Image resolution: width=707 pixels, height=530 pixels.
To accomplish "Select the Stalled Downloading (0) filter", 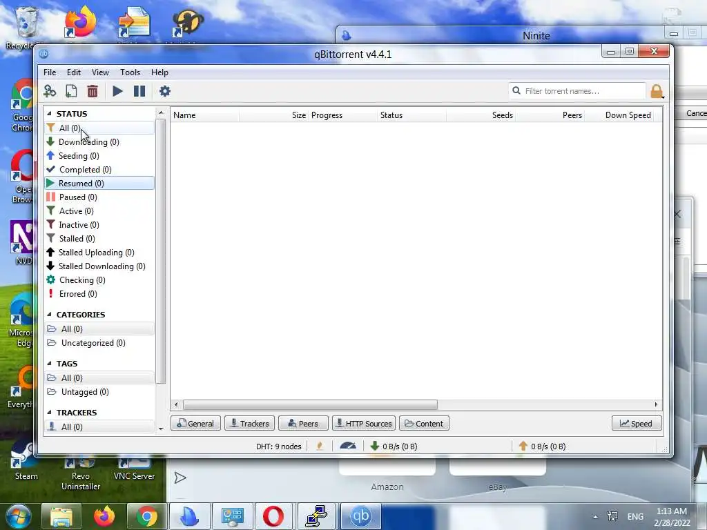I will [x=99, y=266].
